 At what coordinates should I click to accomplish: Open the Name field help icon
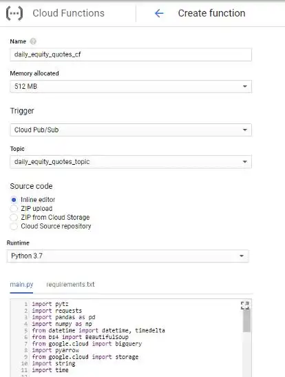[x=33, y=41]
